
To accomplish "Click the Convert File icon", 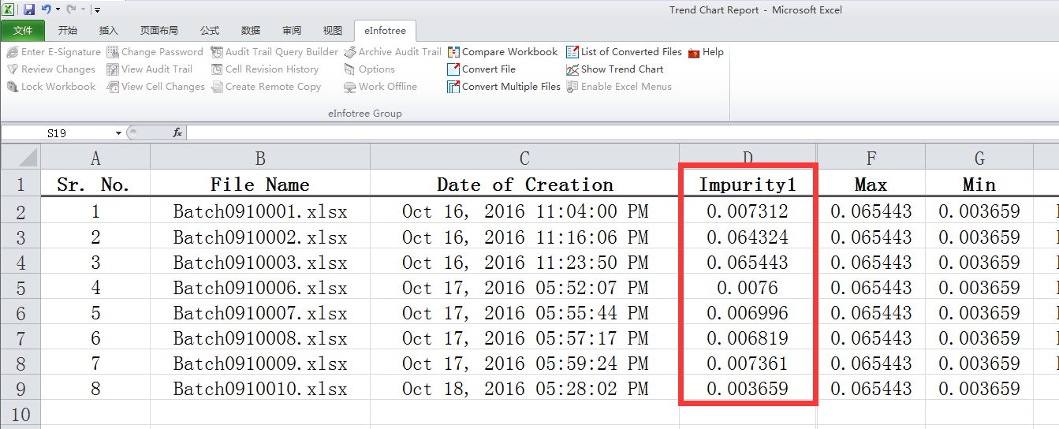I will coord(454,69).
